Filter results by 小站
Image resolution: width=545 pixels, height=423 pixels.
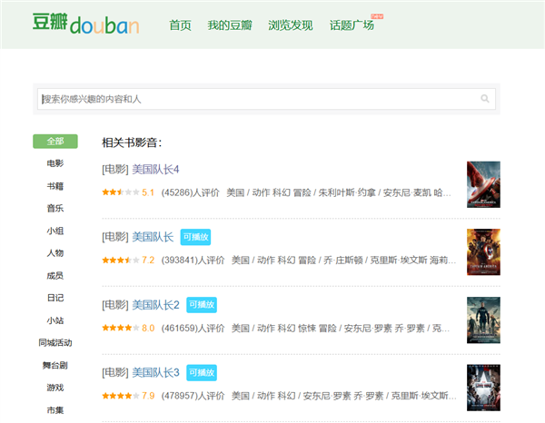click(55, 320)
